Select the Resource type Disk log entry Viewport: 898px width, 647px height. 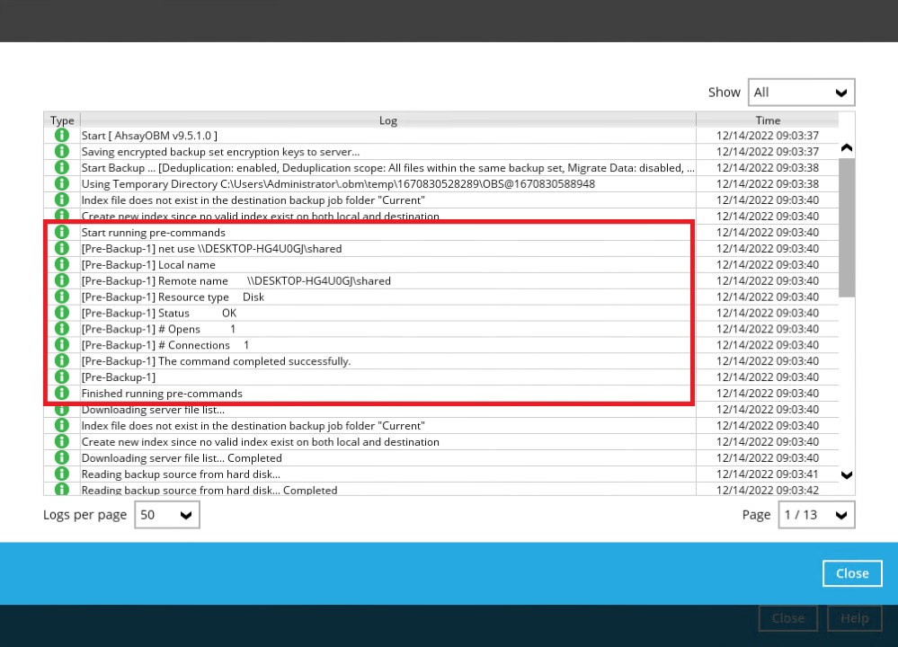click(x=173, y=297)
